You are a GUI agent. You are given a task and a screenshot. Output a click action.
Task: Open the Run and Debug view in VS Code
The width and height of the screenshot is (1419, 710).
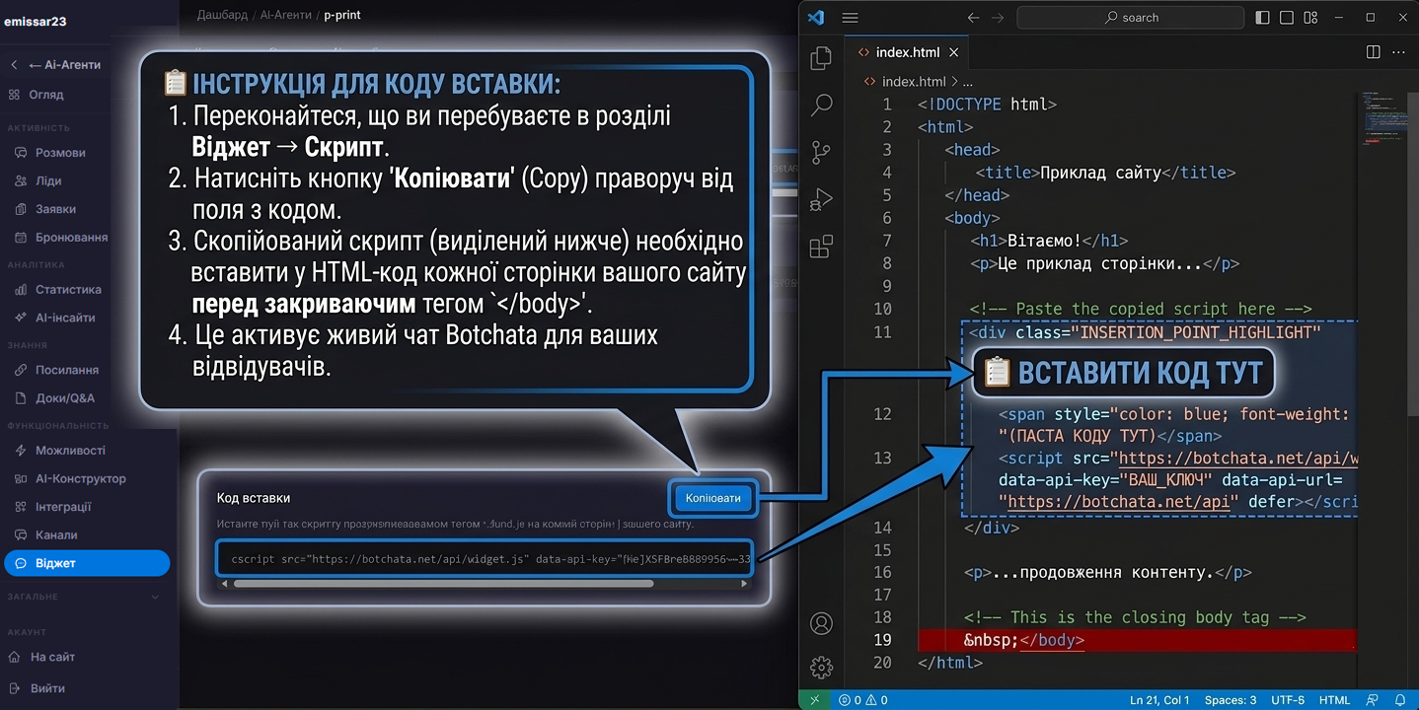pyautogui.click(x=821, y=200)
